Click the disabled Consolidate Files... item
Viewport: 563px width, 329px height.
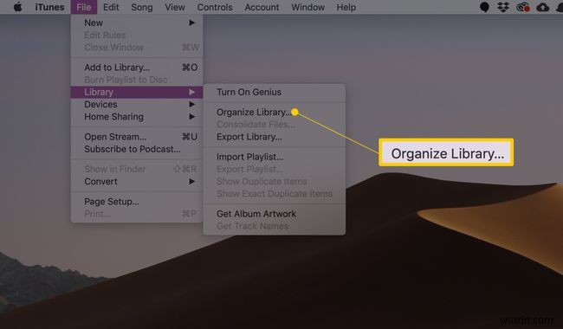click(275, 125)
